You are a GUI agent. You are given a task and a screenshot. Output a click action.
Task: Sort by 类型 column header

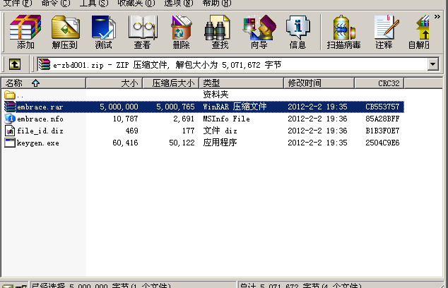[241, 83]
